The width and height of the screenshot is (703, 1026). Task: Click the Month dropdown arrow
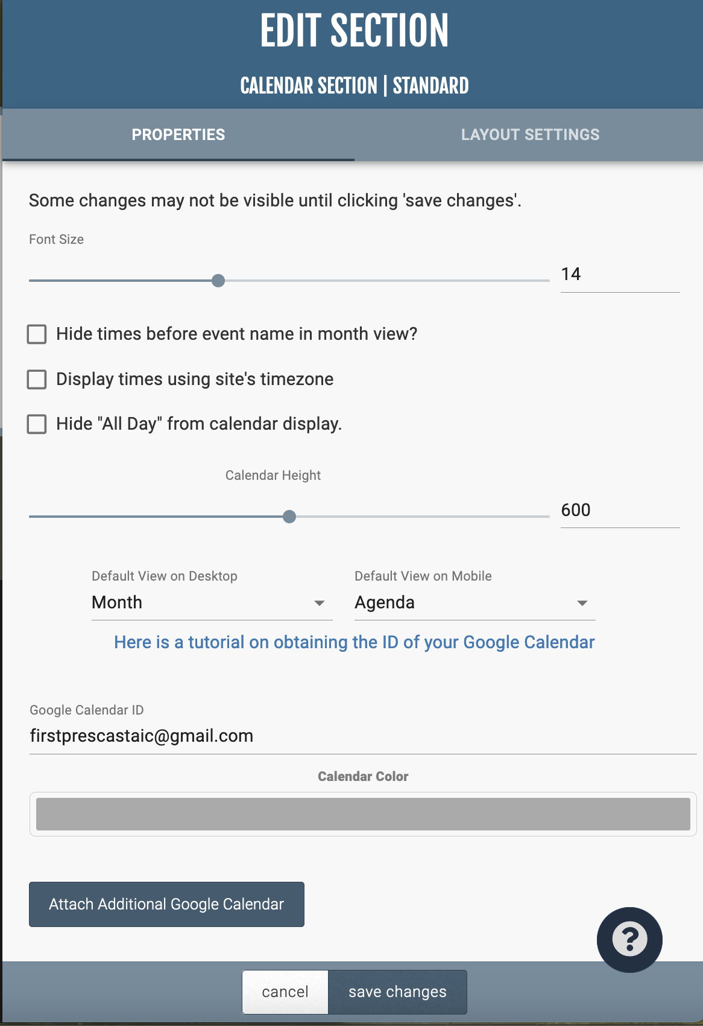coord(320,604)
